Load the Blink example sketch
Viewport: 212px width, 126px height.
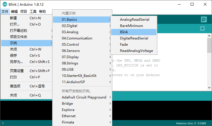(134, 32)
